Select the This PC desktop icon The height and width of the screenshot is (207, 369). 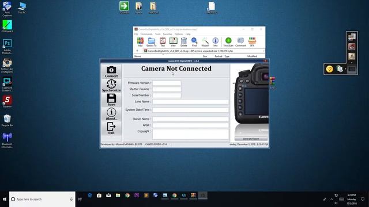pyautogui.click(x=22, y=8)
